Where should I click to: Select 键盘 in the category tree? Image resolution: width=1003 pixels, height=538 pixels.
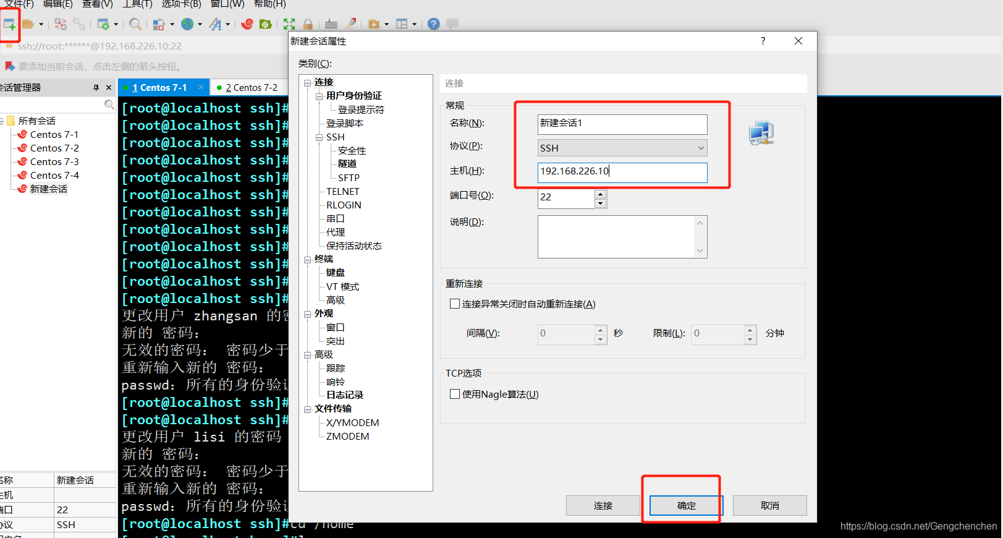pos(336,273)
